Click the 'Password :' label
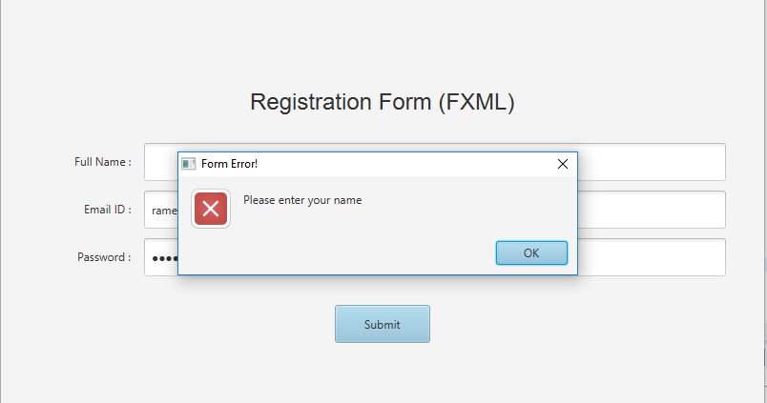Screen dimensions: 767x403 (104, 257)
